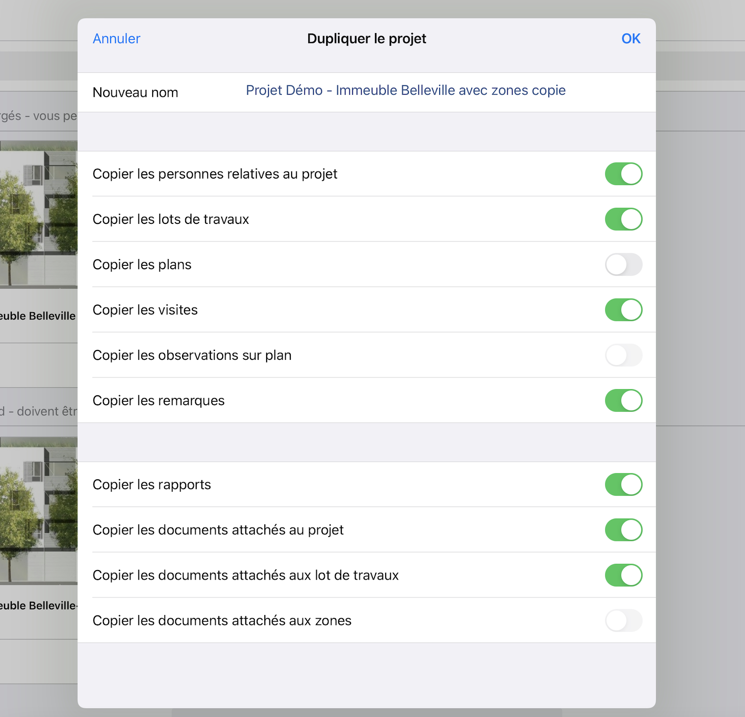Disable the Copier les rapports toggle

point(623,485)
